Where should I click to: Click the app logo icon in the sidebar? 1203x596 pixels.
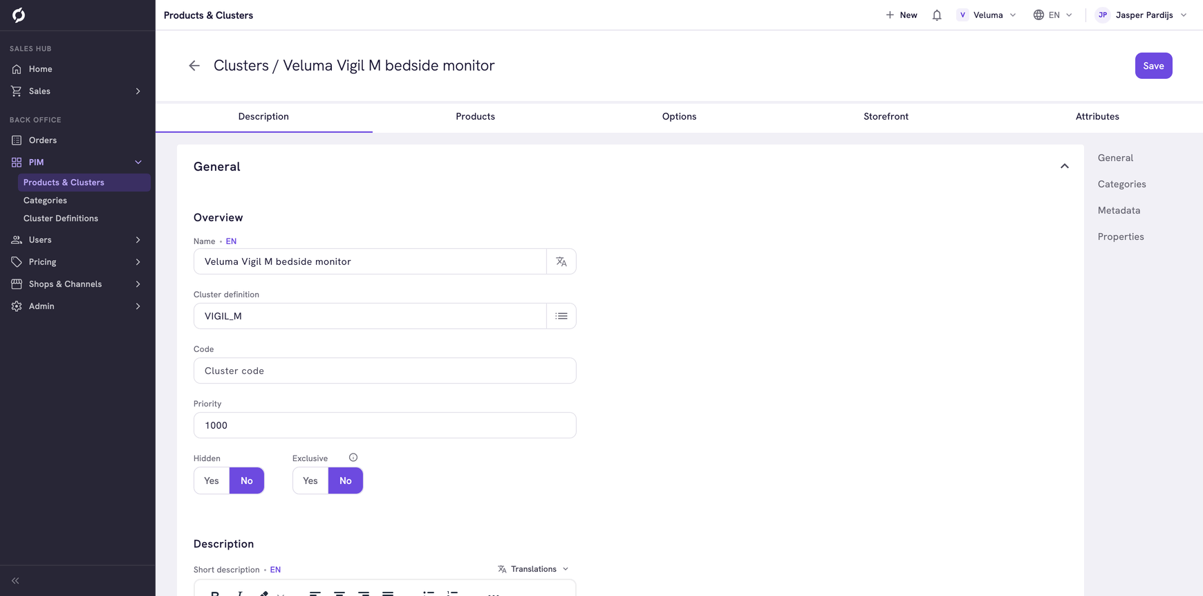click(x=19, y=15)
